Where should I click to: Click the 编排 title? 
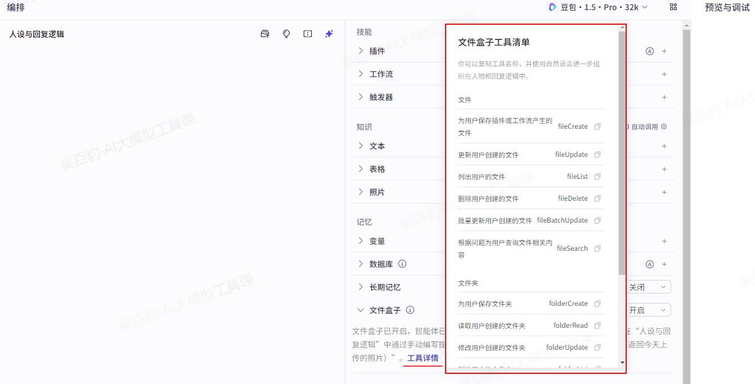tap(16, 7)
